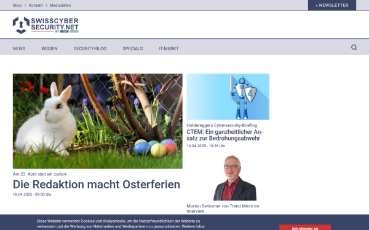Image resolution: width=369 pixels, height=230 pixels.
Task: Open the Security-Blog menu item
Action: point(90,48)
